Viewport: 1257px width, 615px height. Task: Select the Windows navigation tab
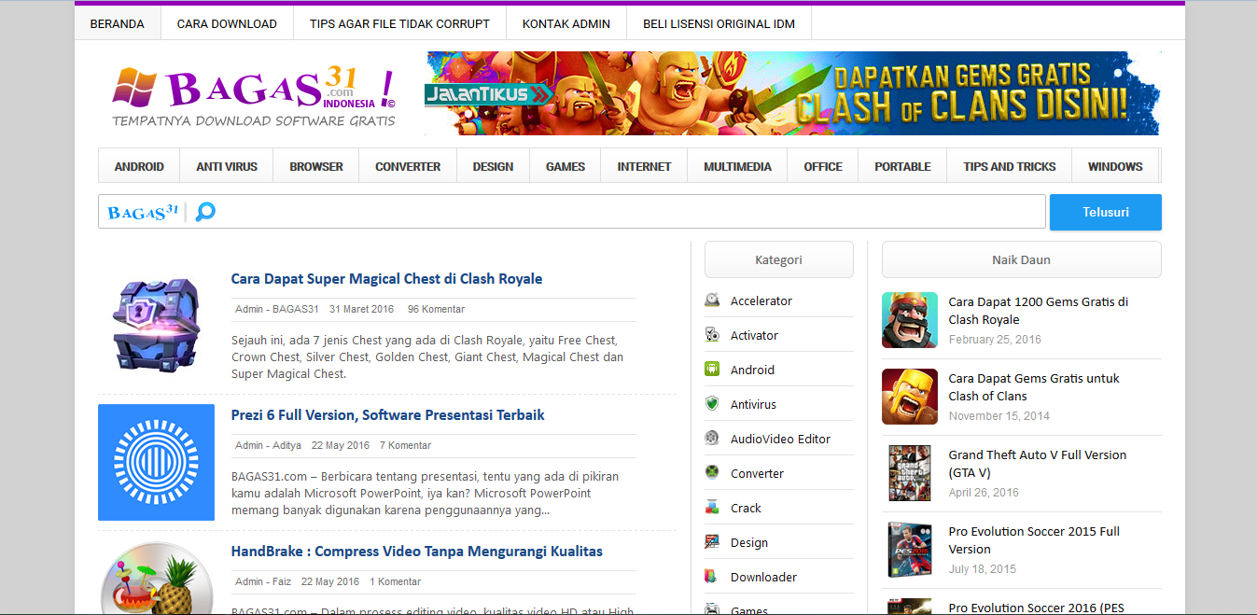pos(1115,166)
